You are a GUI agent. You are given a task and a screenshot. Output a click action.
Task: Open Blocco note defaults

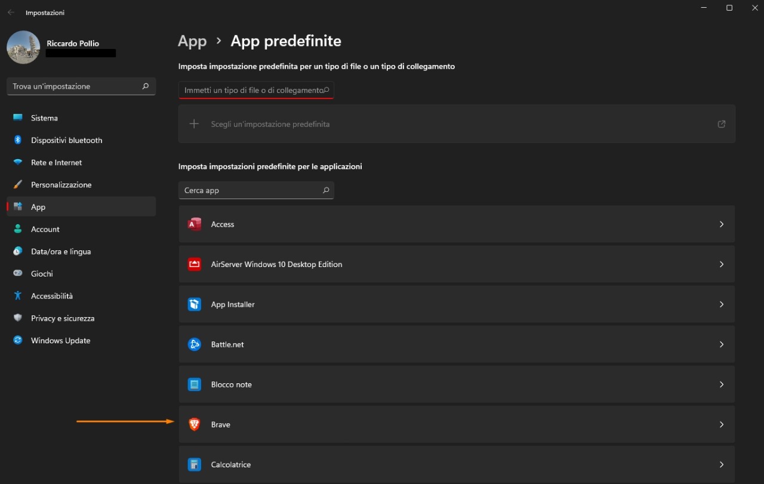click(457, 384)
